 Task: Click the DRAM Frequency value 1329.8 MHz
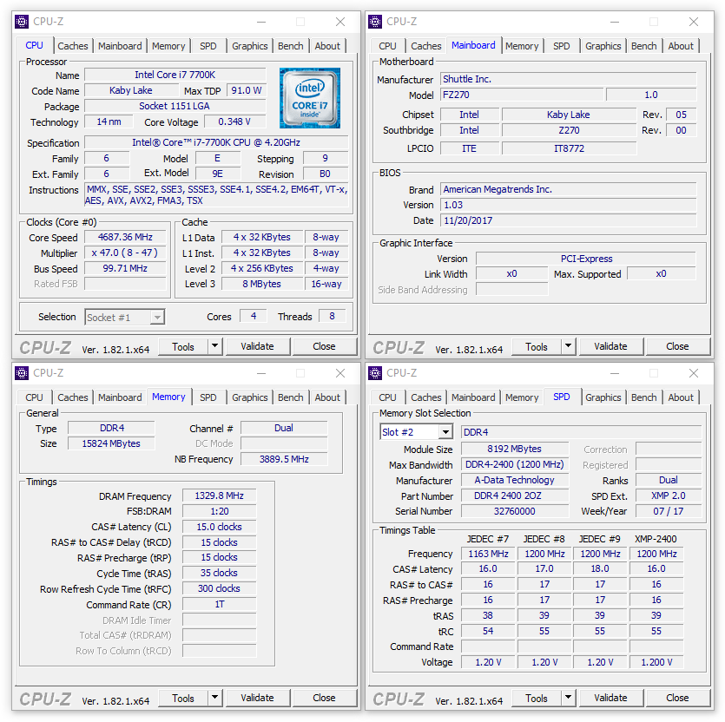219,496
